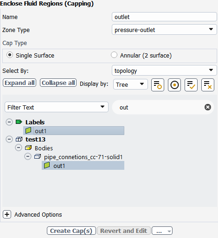Screen dimensions: 218x238
Task: Click Create Cap(s) button
Action: click(71, 231)
